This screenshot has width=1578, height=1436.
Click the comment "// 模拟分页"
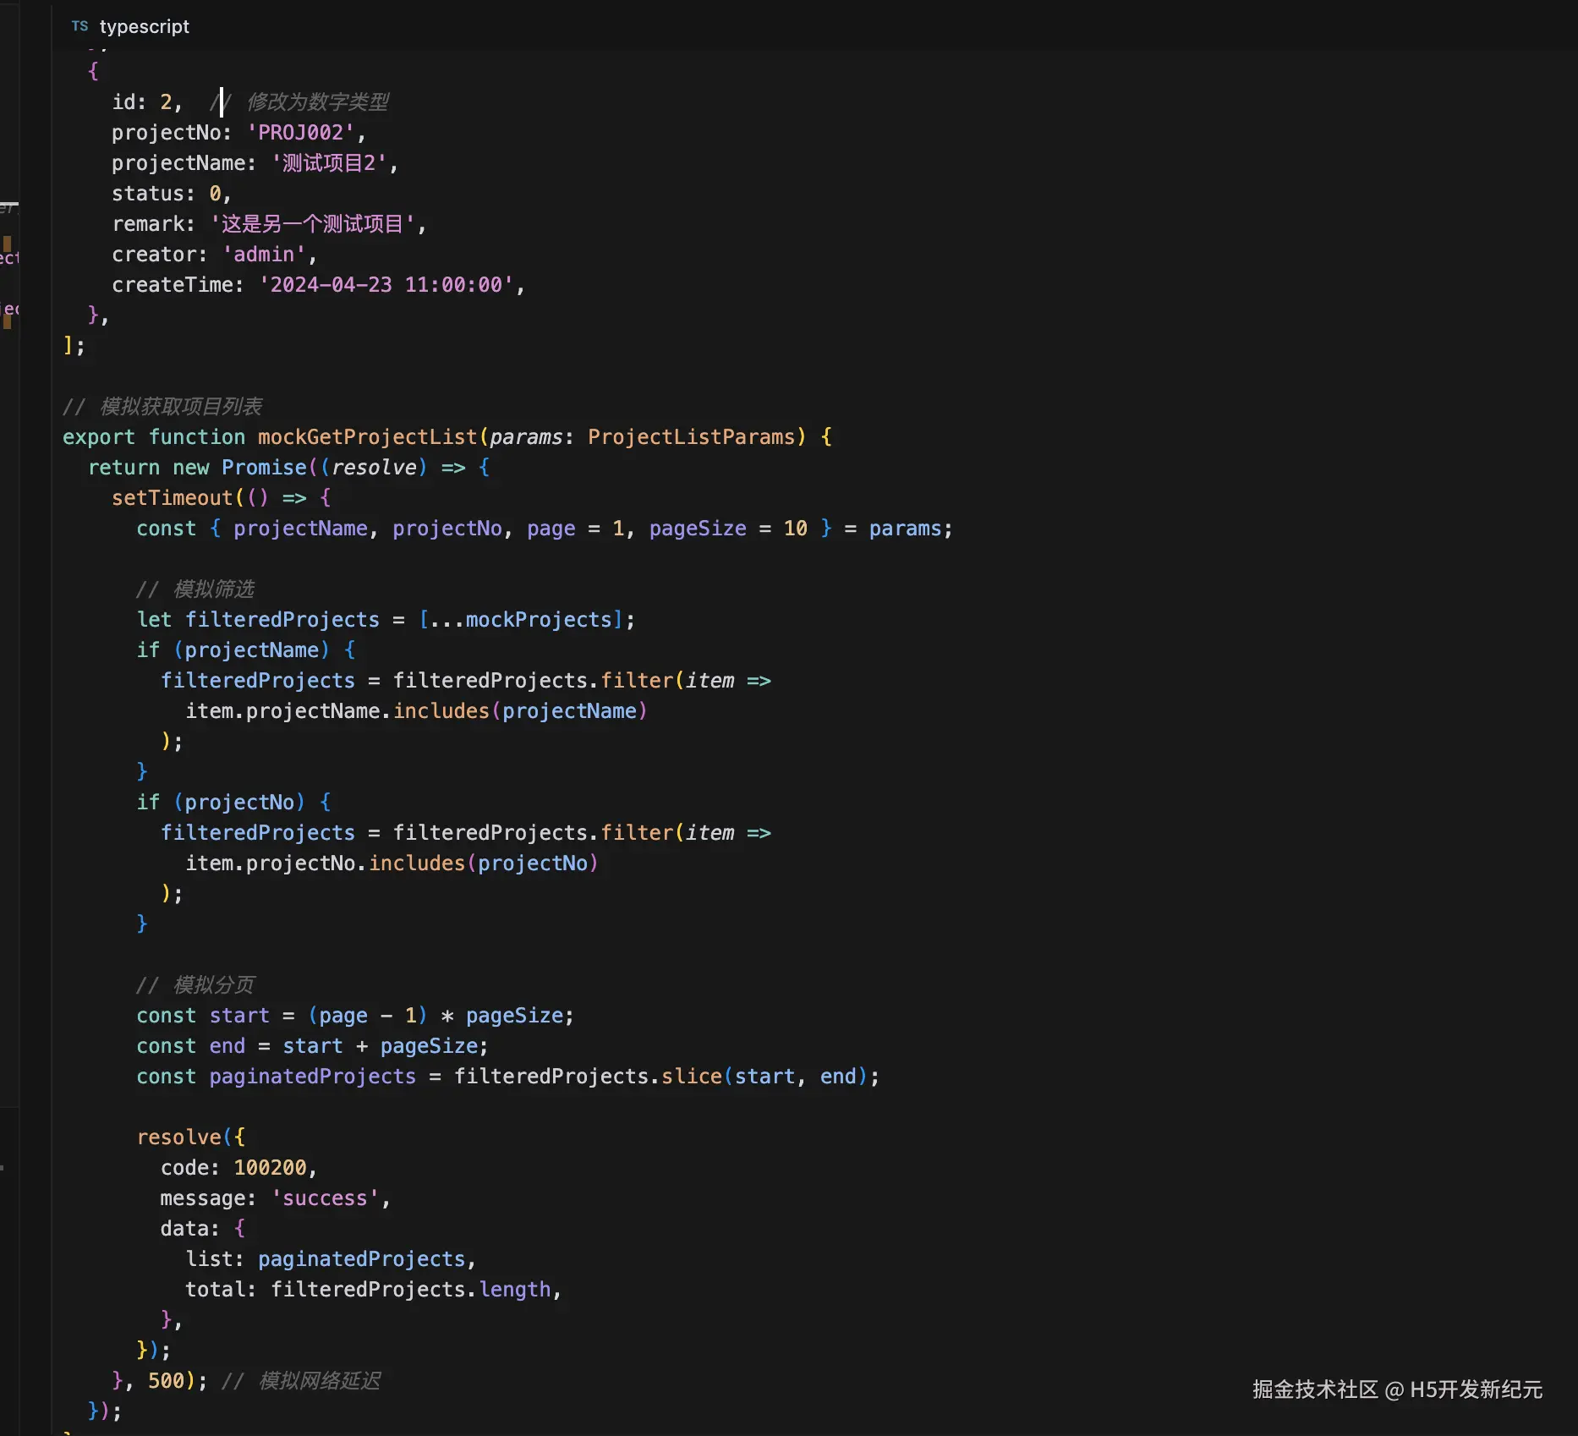click(x=195, y=985)
